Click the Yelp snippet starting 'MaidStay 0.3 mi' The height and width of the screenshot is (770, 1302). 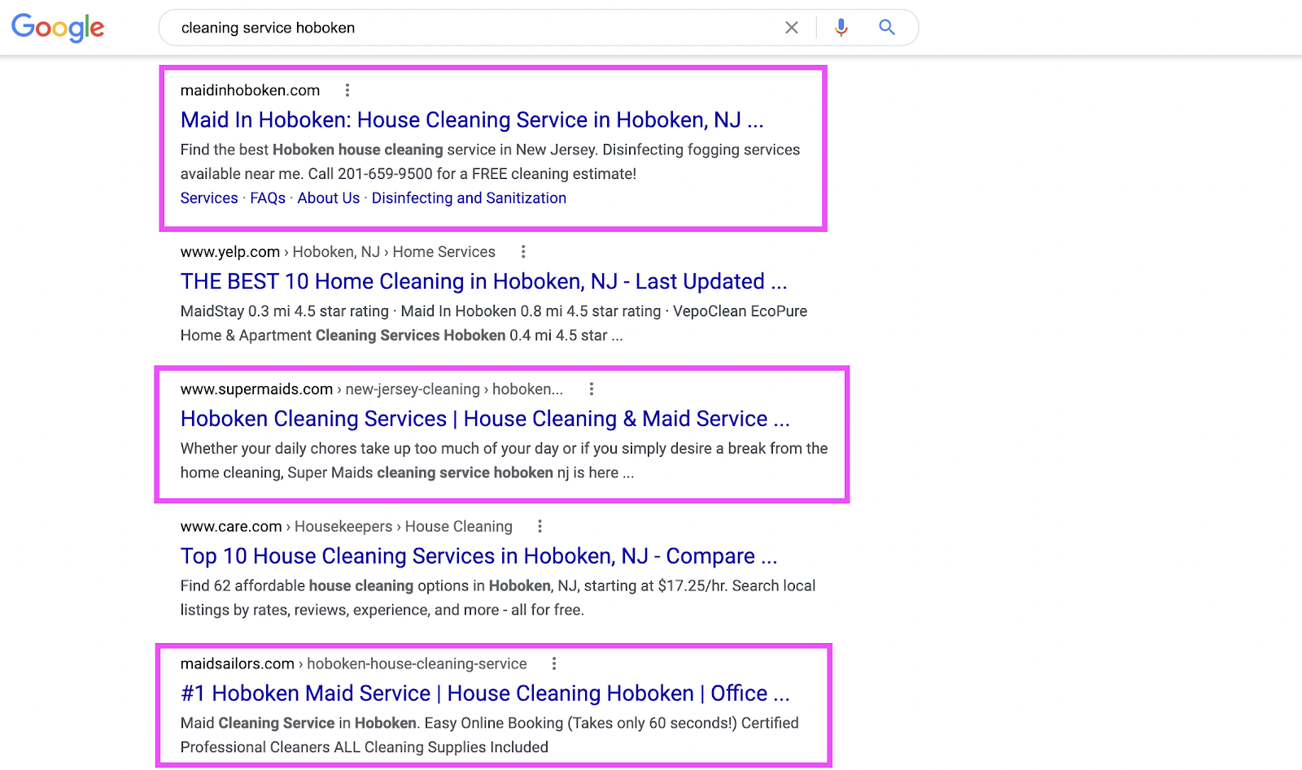494,324
